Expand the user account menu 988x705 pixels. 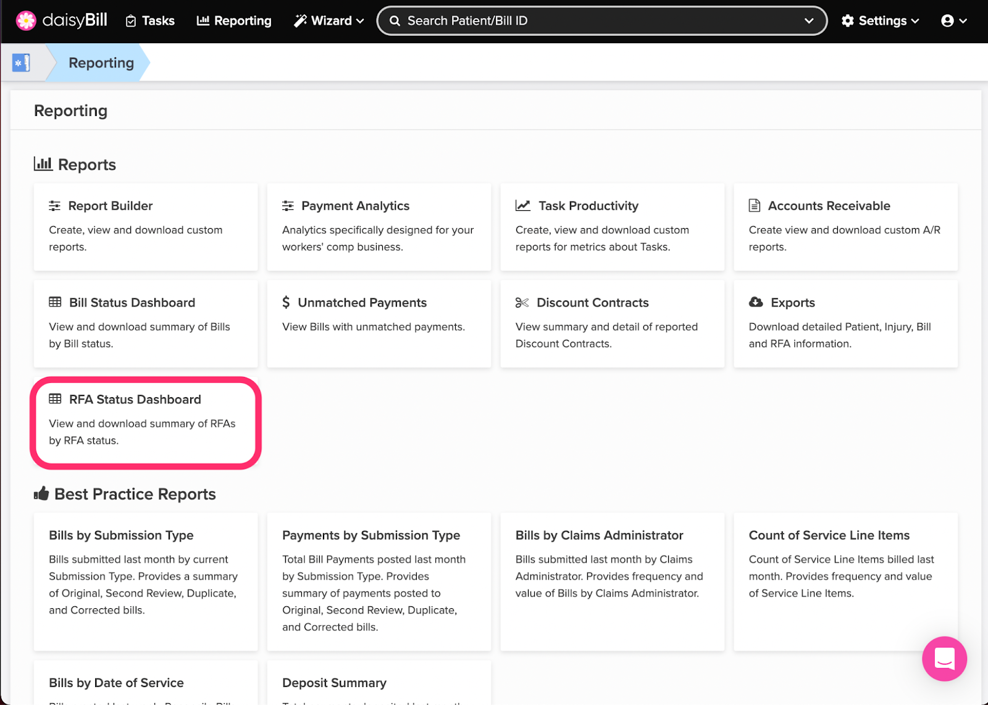pos(953,21)
